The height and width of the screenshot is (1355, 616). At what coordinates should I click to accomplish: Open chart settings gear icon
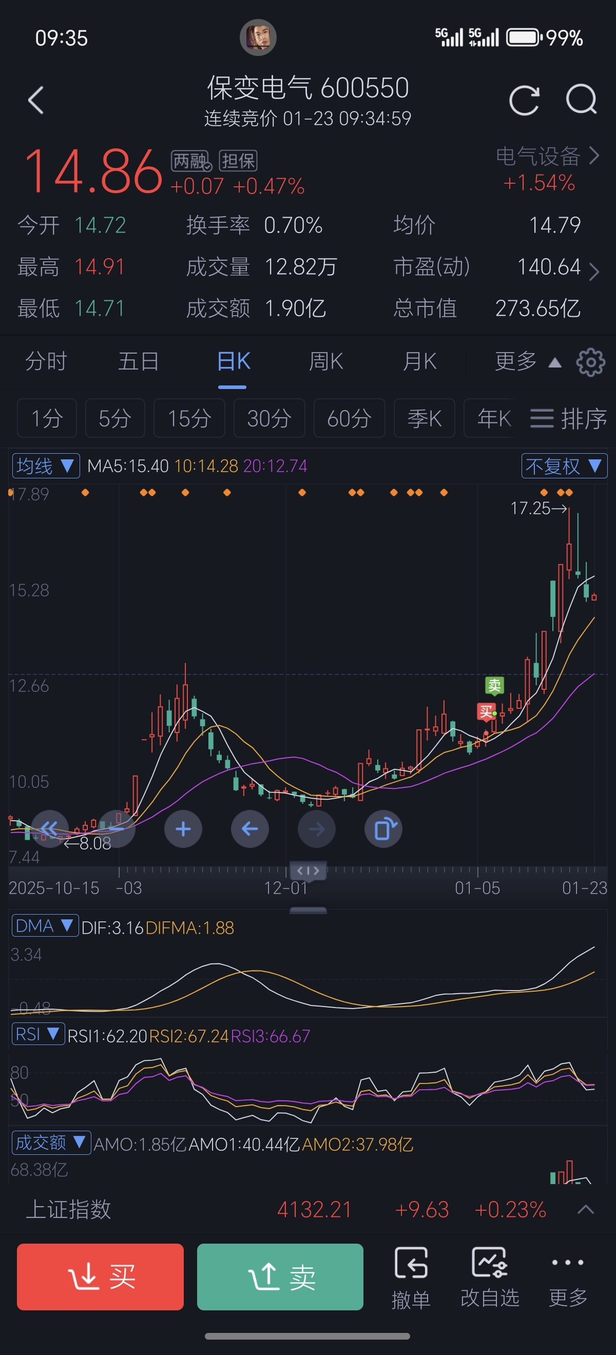pos(590,362)
